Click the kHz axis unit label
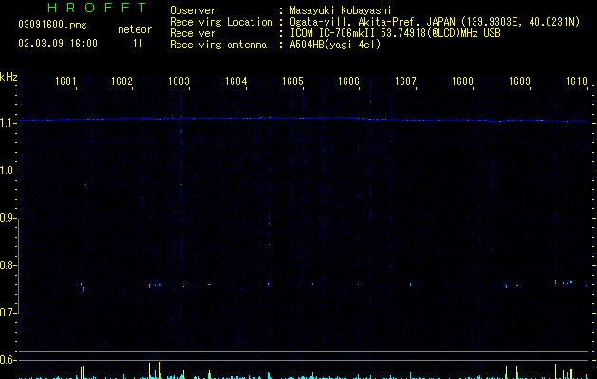The height and width of the screenshot is (379, 597). click(x=9, y=77)
